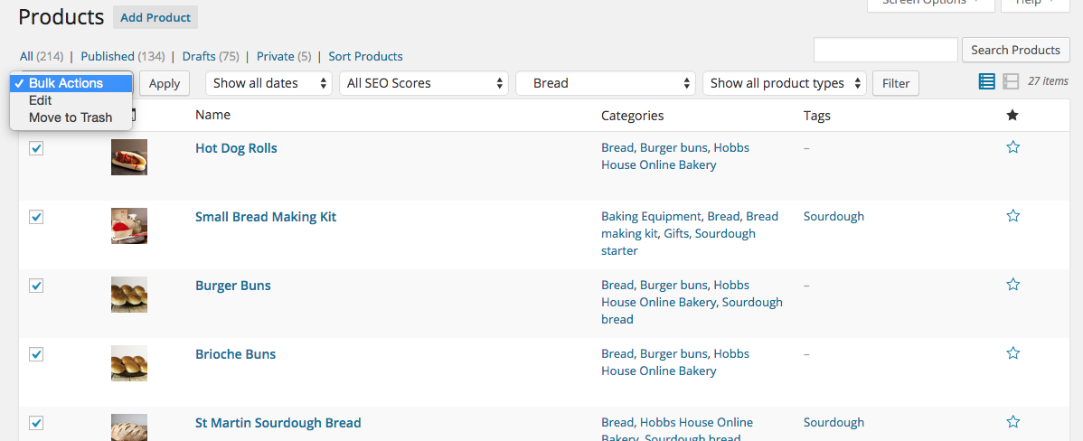Image resolution: width=1083 pixels, height=441 pixels.
Task: Select Edit from Bulk Actions menu
Action: pyautogui.click(x=41, y=100)
